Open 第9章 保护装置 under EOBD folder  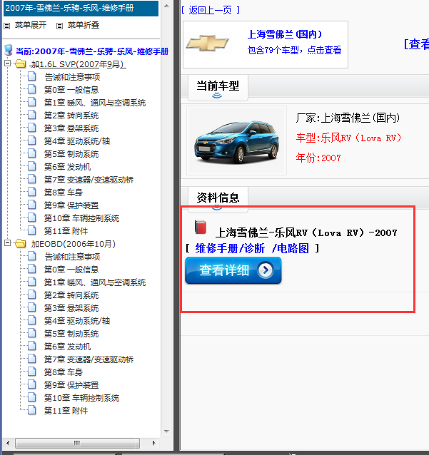(x=71, y=385)
